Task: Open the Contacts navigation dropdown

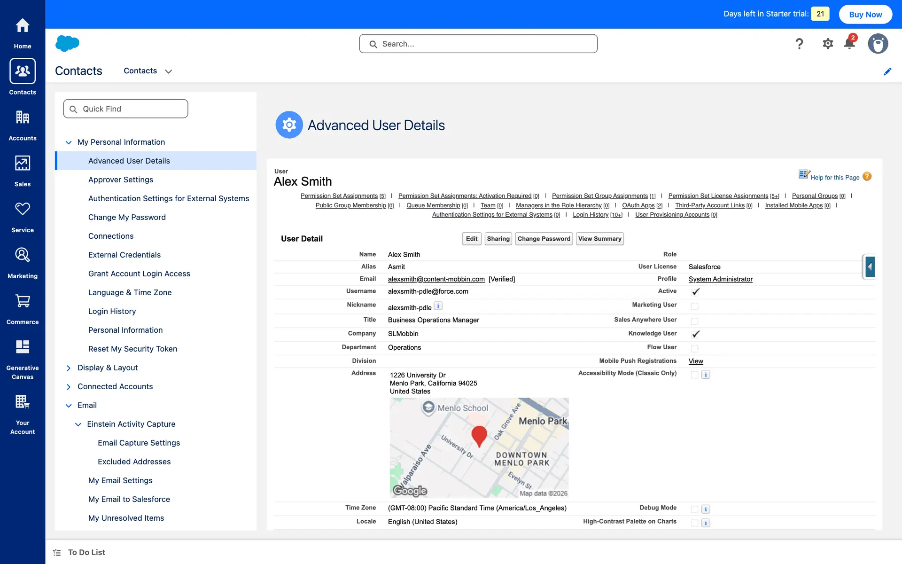Action: pyautogui.click(x=169, y=71)
